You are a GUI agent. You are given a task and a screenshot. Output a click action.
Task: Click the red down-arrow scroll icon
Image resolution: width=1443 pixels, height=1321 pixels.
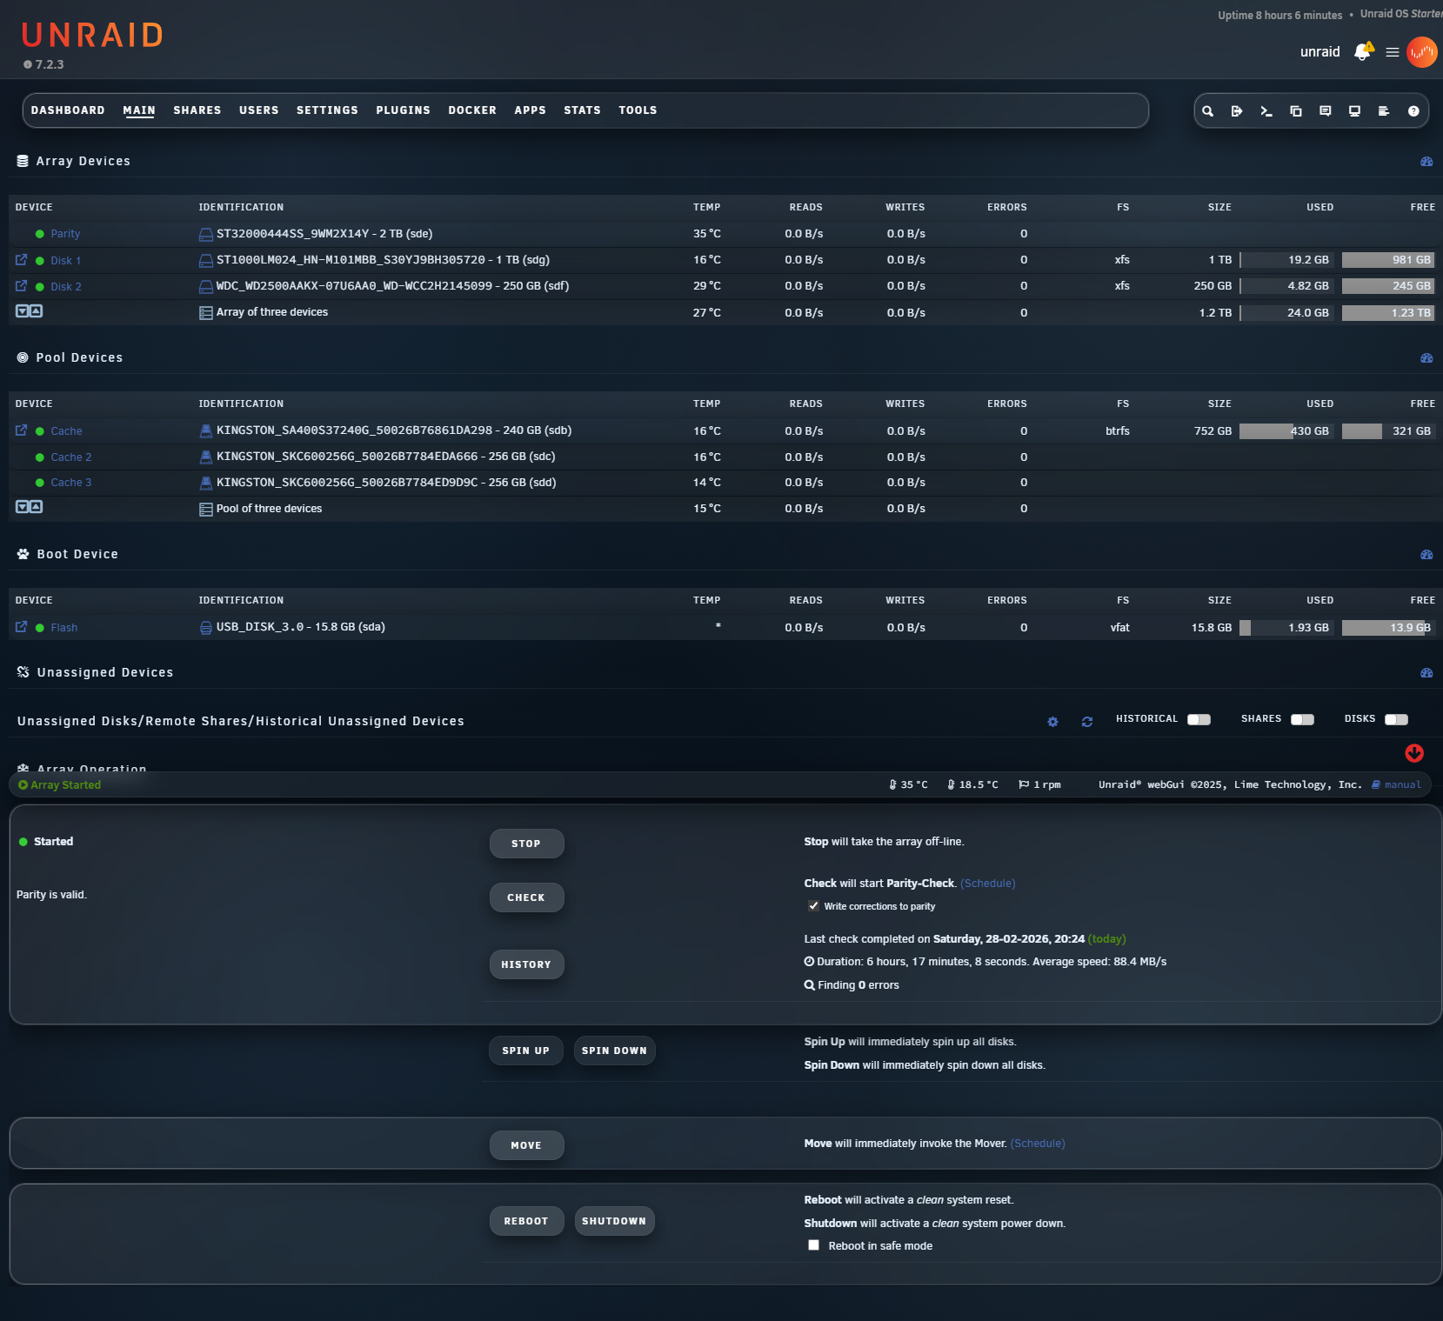tap(1414, 753)
